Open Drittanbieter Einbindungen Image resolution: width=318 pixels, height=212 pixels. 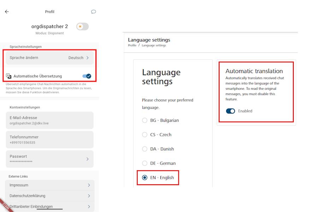coord(50,206)
